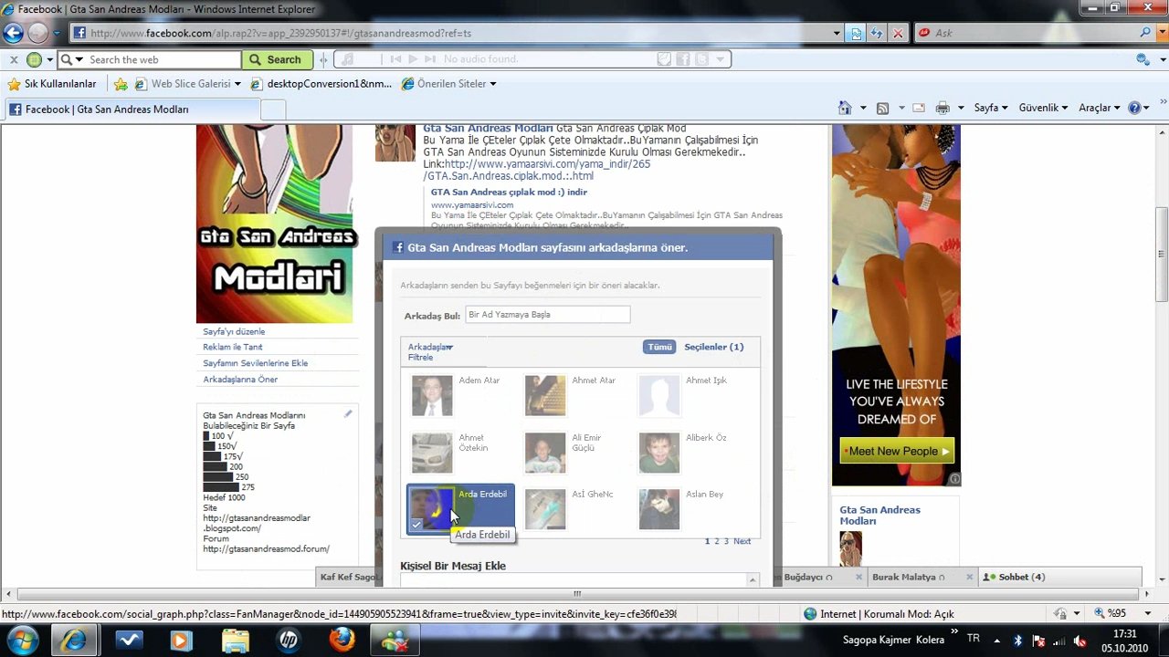
Task: Deselect the checked friend Arda Erdebil
Action: point(460,509)
